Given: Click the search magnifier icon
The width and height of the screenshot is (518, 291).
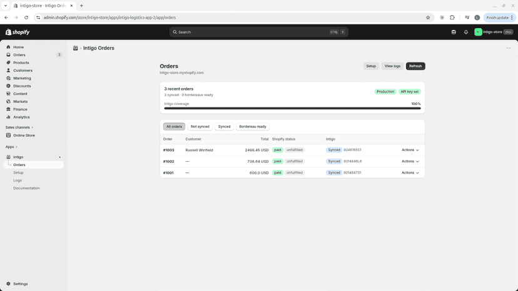Looking at the screenshot, I should 175,32.
